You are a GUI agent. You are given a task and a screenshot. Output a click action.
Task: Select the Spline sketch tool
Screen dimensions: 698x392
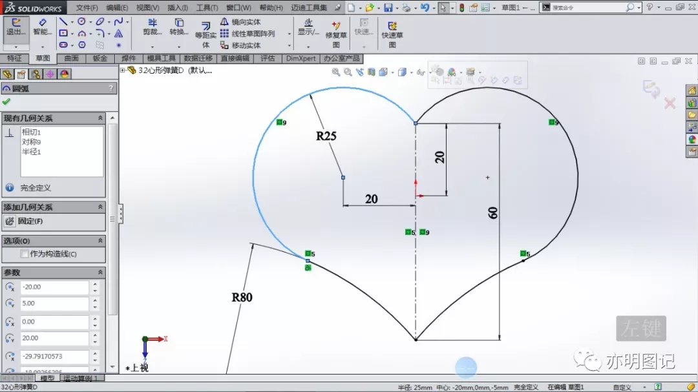click(118, 21)
